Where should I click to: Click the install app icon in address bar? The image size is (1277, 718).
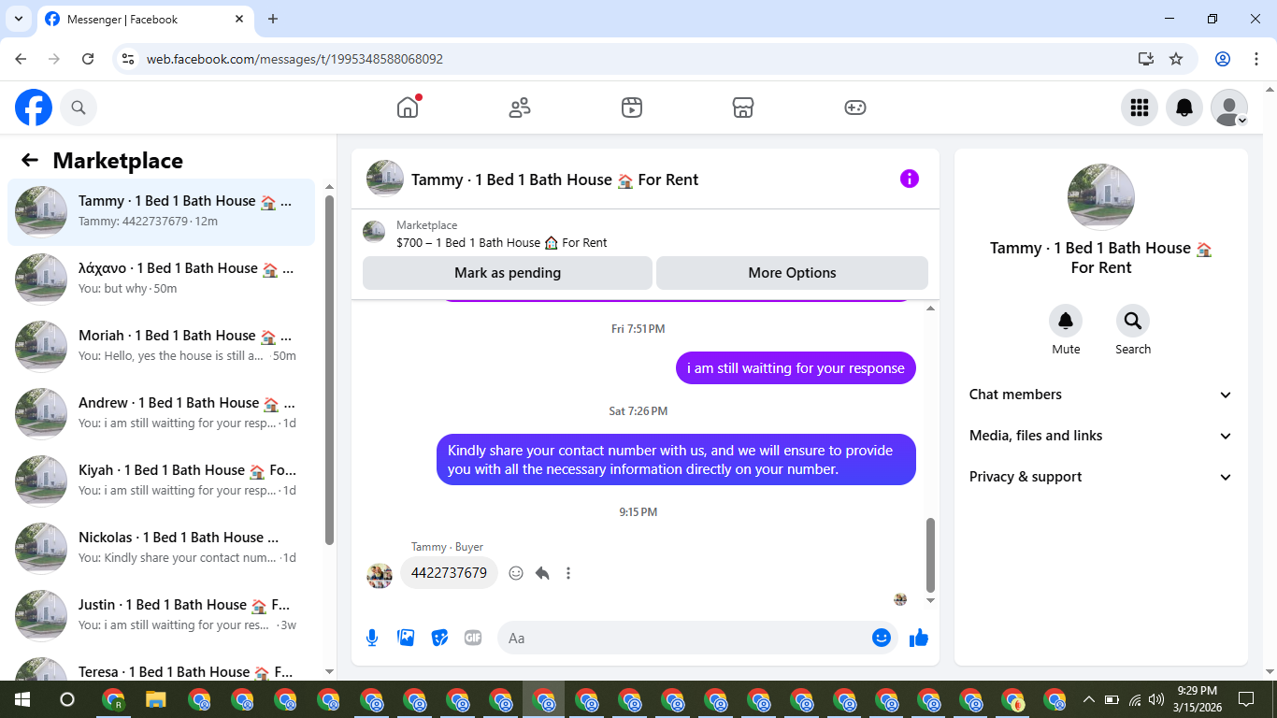[1146, 59]
